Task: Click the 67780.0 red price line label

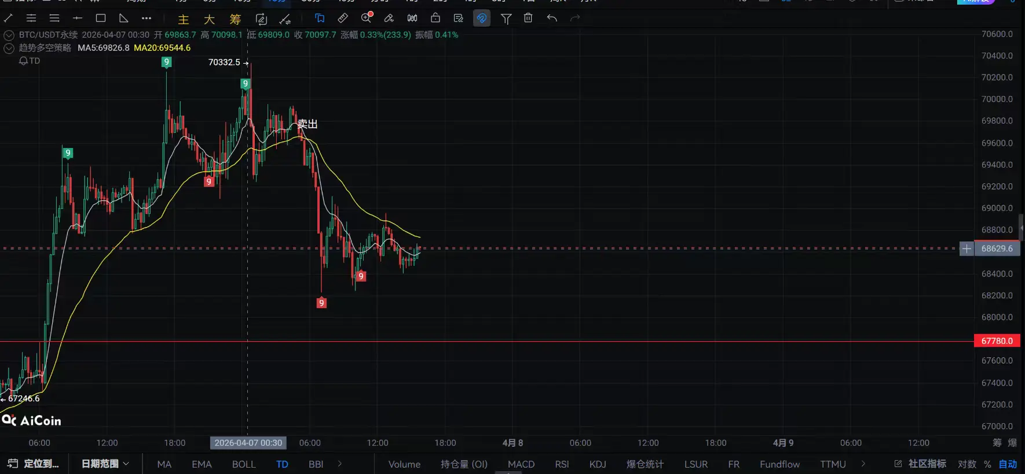Action: pos(997,341)
